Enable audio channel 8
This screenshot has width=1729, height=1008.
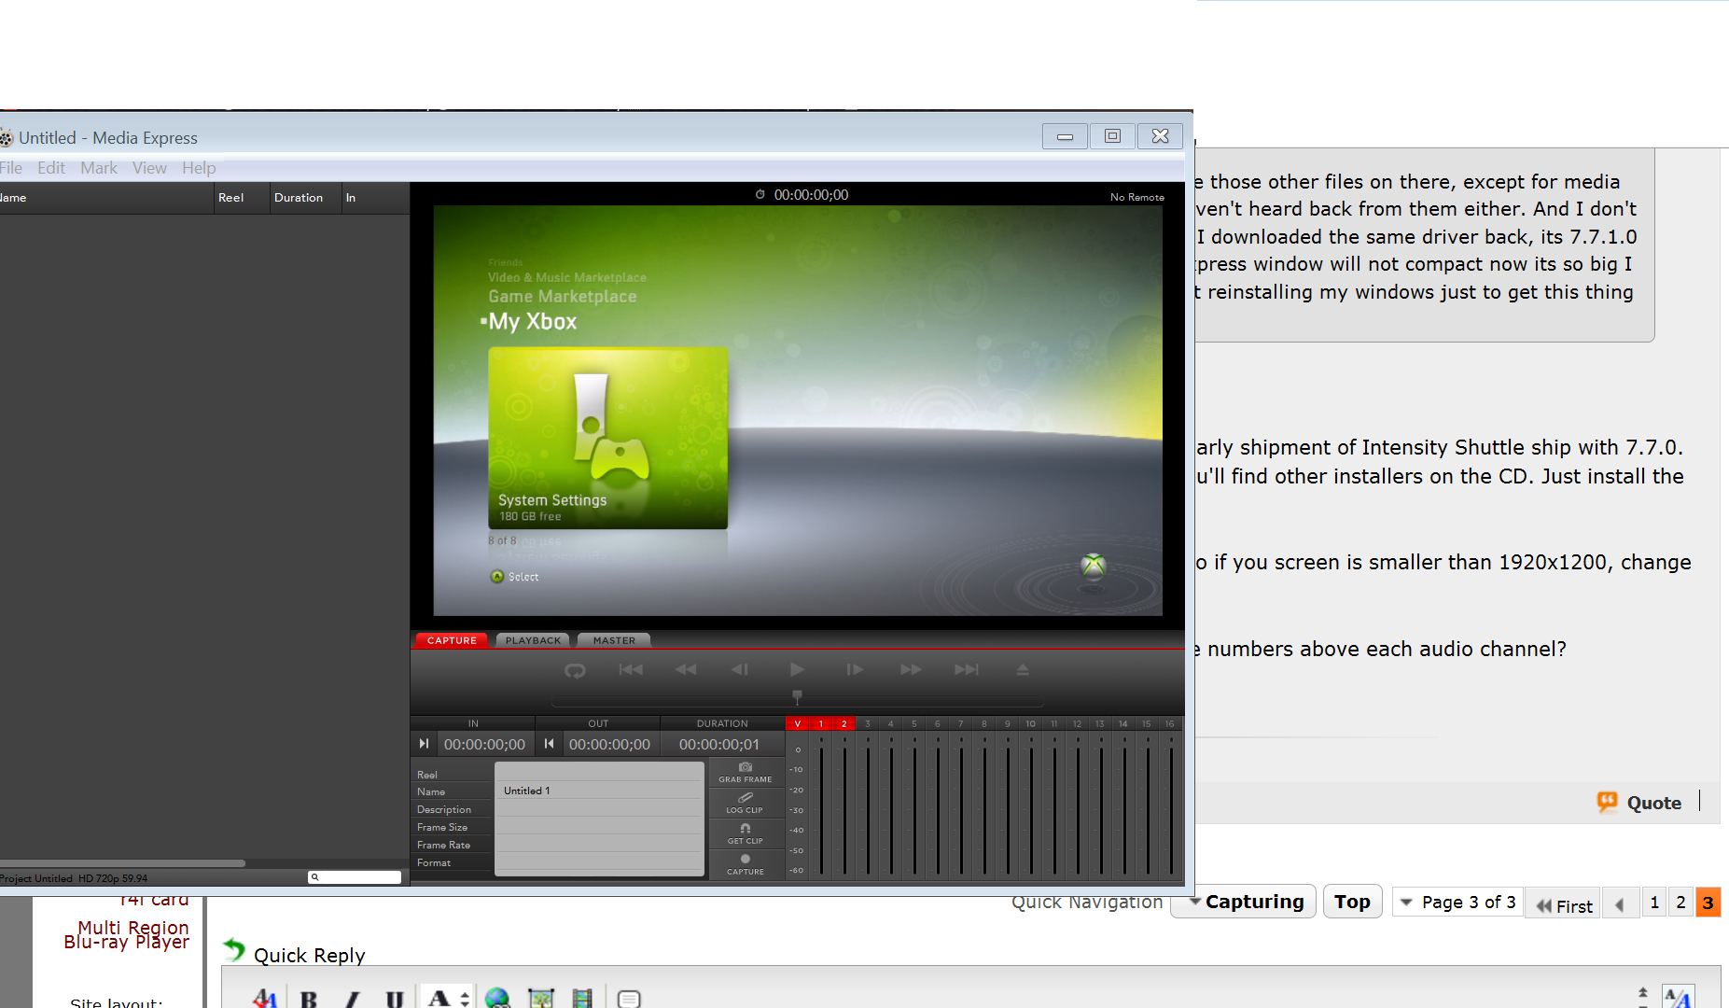tap(984, 723)
